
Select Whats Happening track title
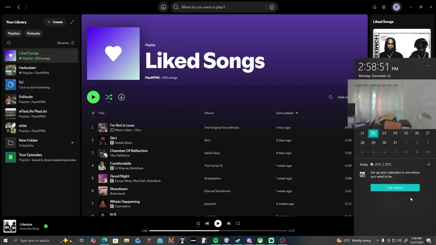point(125,202)
